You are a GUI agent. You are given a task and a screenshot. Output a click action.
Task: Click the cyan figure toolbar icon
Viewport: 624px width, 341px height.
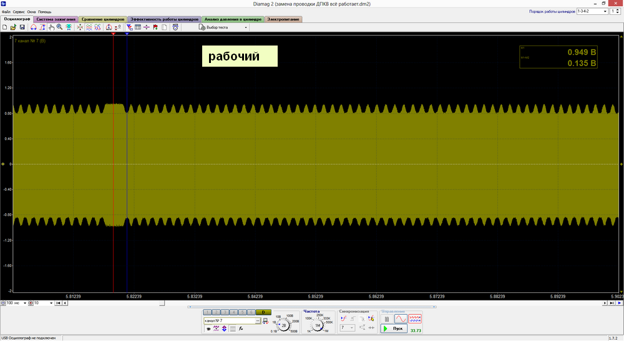point(69,27)
